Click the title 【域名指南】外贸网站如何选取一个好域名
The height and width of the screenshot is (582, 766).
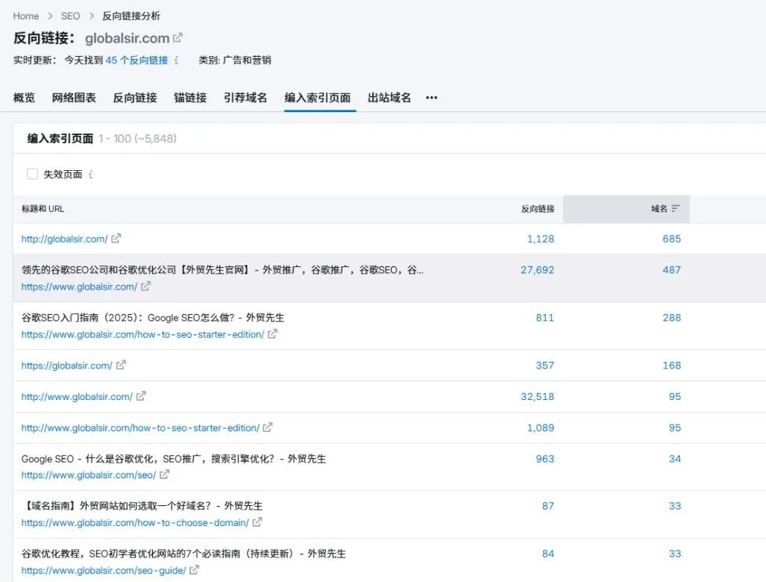142,506
